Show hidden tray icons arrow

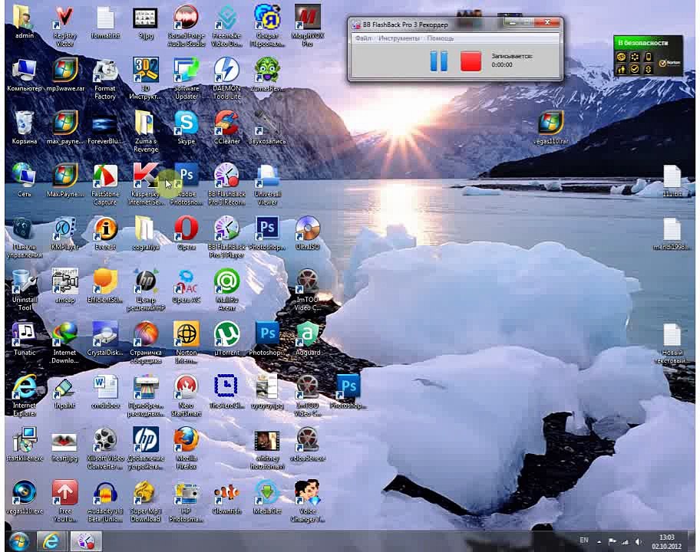tap(599, 542)
